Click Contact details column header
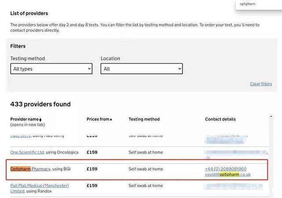 (x=220, y=119)
